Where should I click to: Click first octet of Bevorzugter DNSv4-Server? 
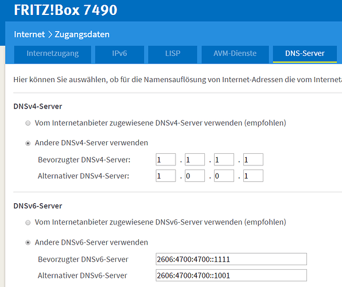point(166,160)
